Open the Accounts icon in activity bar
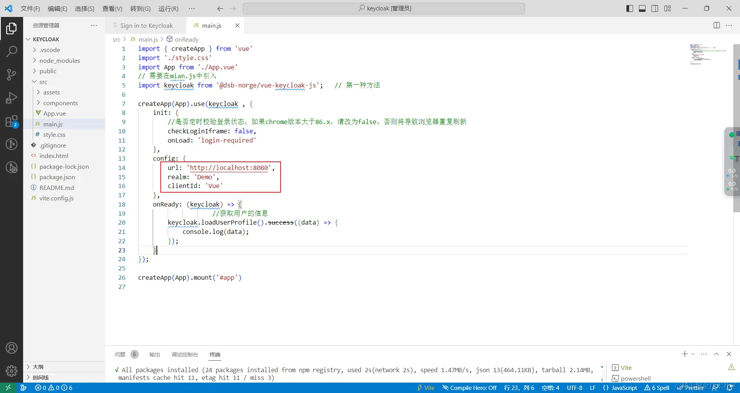Screen dimensions: 740x393 [x=12, y=348]
